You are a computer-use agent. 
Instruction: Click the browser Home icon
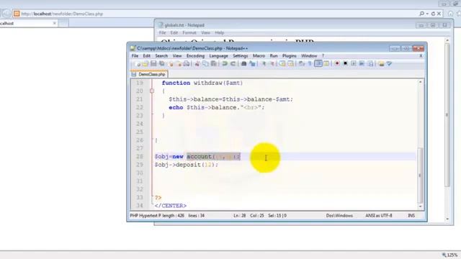(450, 14)
